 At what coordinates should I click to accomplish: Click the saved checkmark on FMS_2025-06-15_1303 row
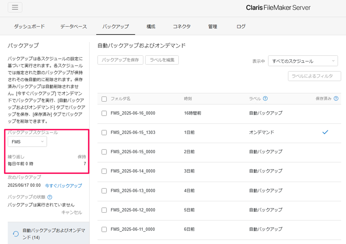click(325, 132)
